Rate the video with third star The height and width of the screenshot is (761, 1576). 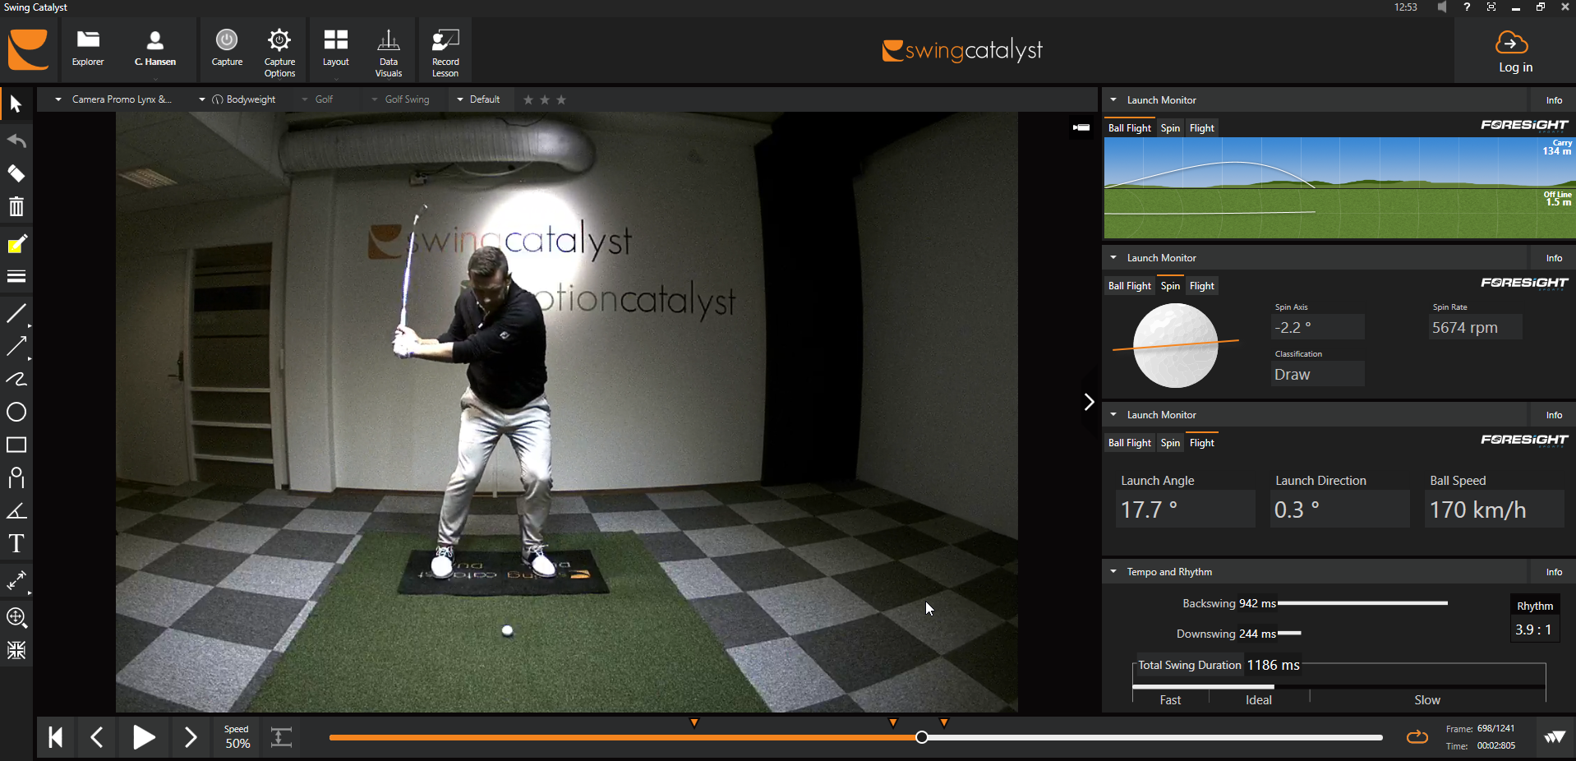pyautogui.click(x=561, y=99)
